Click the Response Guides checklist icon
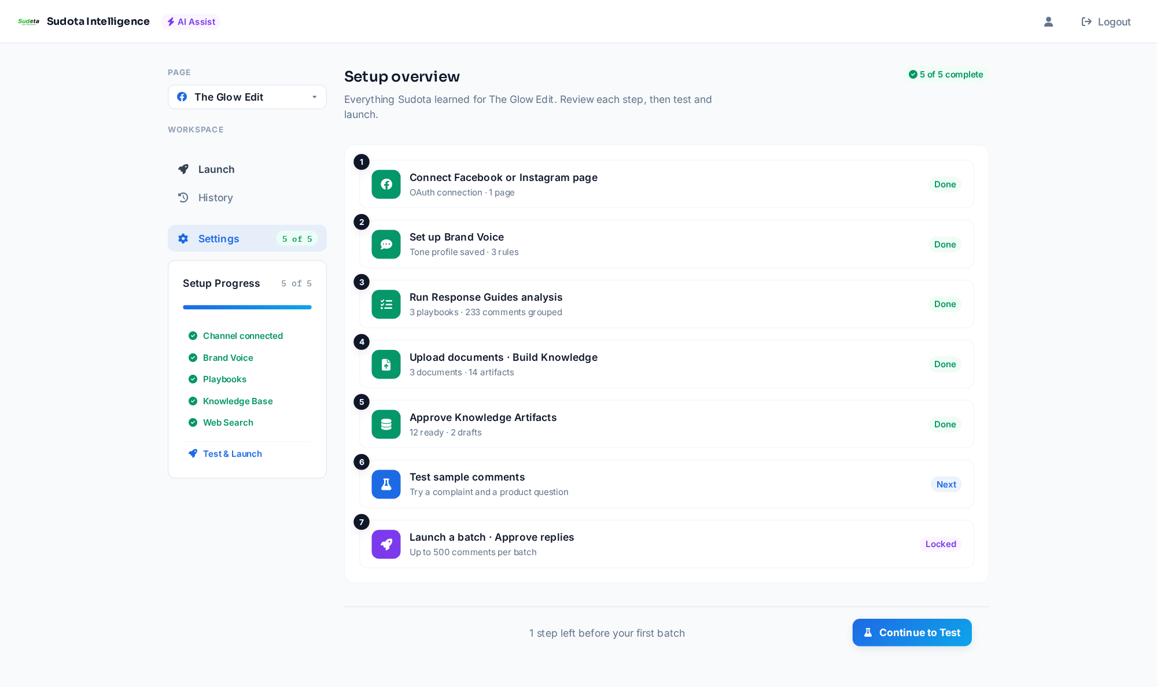 point(386,304)
